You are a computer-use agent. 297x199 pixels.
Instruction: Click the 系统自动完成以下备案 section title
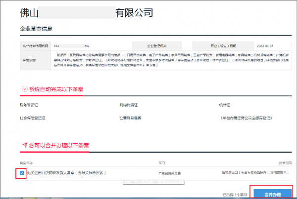56,89
